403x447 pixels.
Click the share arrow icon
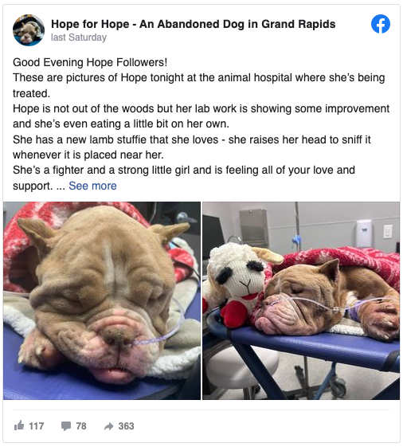(x=109, y=426)
